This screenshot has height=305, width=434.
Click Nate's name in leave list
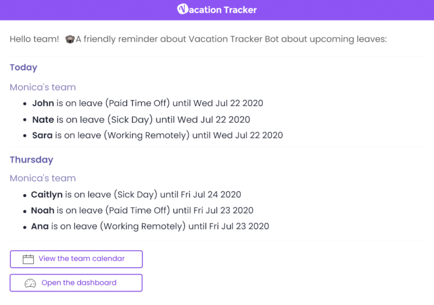pos(43,120)
